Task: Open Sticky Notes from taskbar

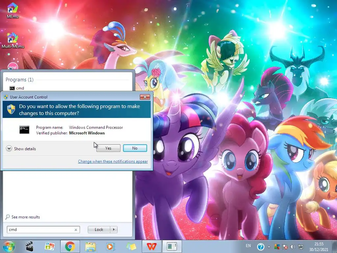Action: pyautogui.click(x=131, y=246)
